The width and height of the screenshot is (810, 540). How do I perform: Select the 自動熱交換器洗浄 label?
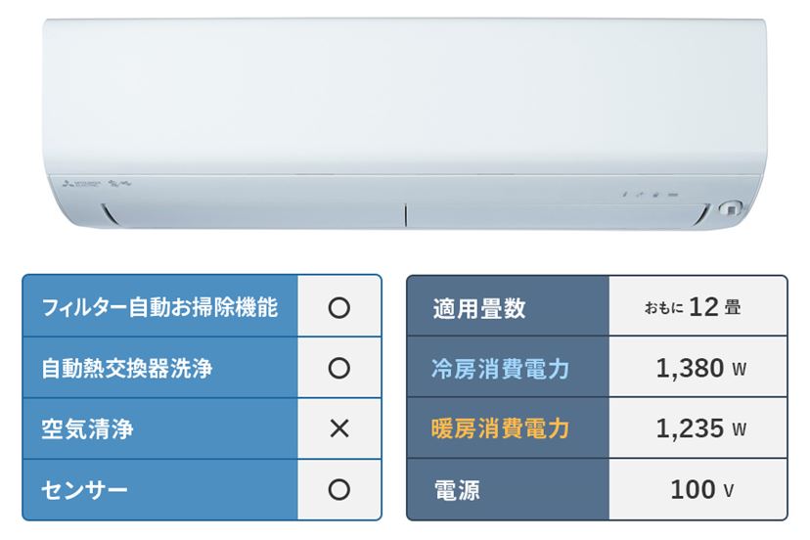[x=126, y=368]
